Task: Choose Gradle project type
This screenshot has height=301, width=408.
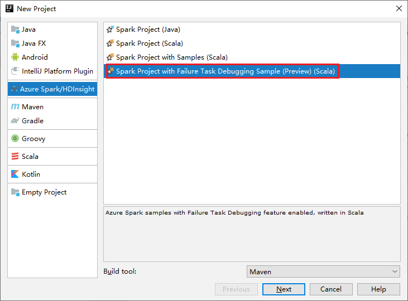Action: tap(52, 120)
